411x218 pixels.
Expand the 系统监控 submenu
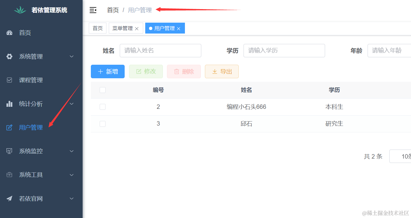71,151
